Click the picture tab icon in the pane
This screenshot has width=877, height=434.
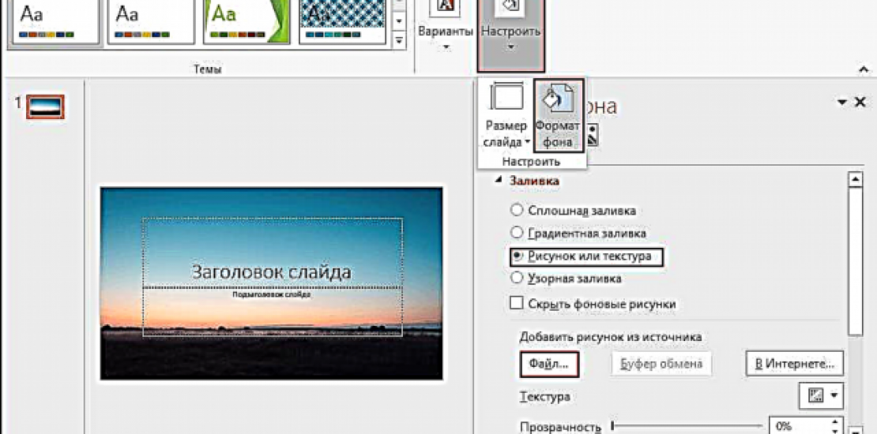(592, 136)
